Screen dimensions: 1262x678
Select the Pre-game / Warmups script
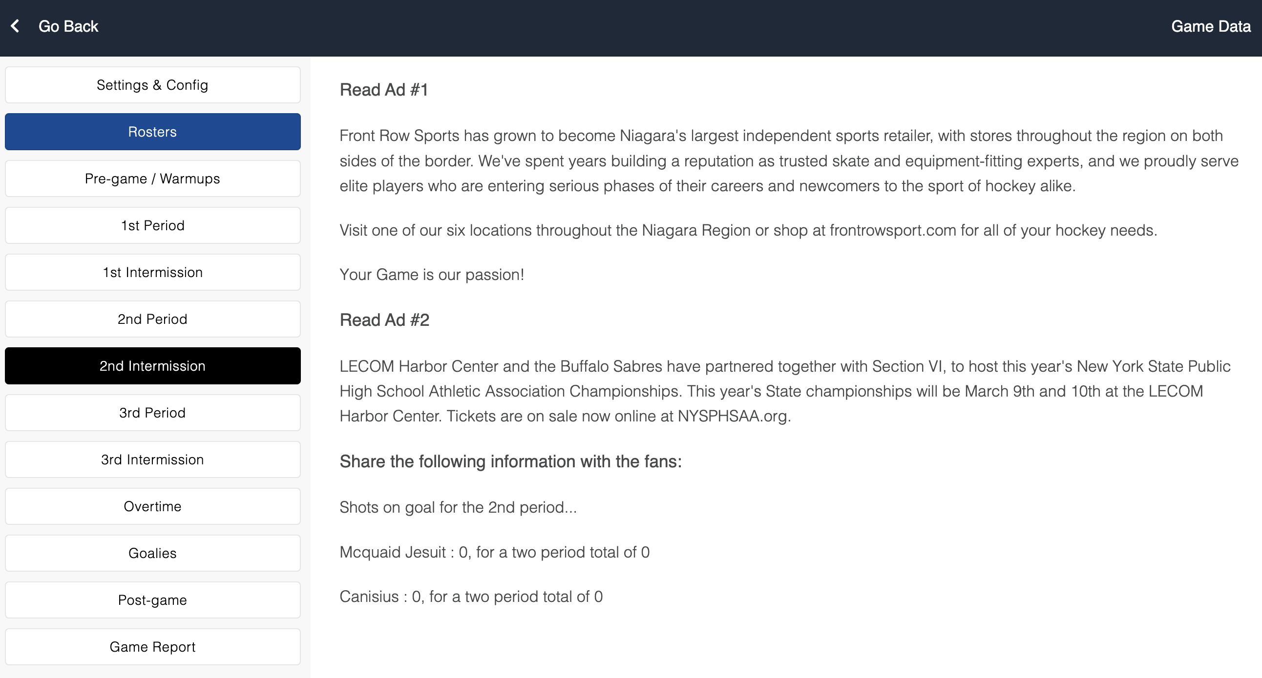[x=152, y=179]
